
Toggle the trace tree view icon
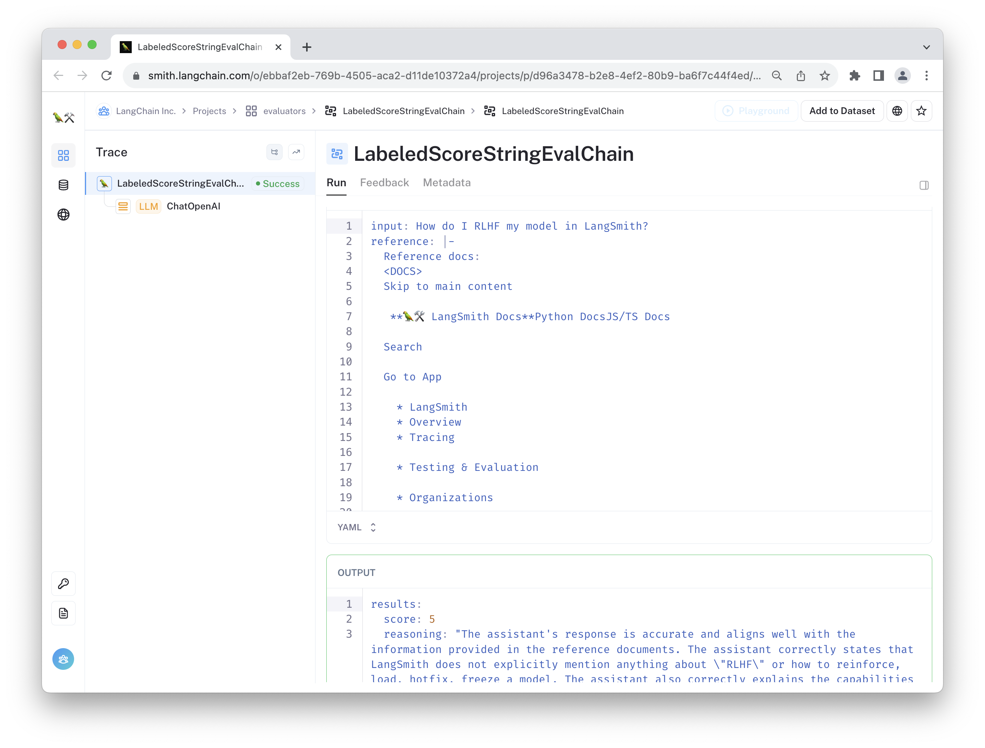[x=274, y=152]
